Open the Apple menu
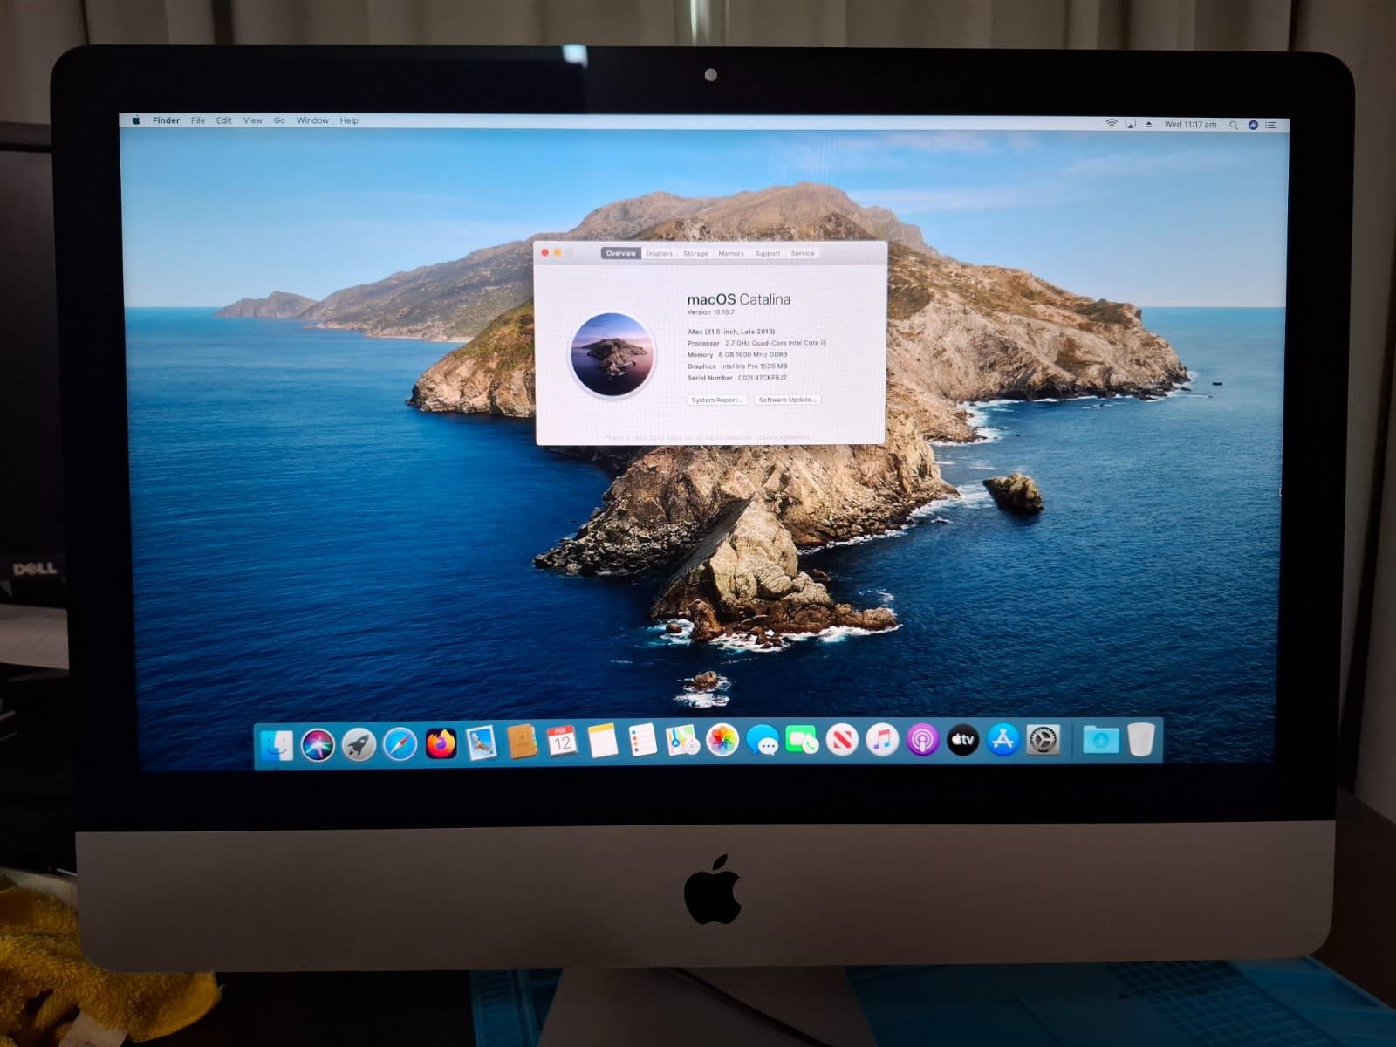 136,120
